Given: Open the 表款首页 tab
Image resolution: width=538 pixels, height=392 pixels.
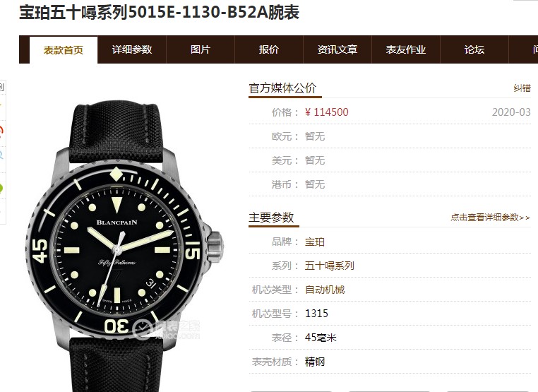Looking at the screenshot, I should point(64,49).
